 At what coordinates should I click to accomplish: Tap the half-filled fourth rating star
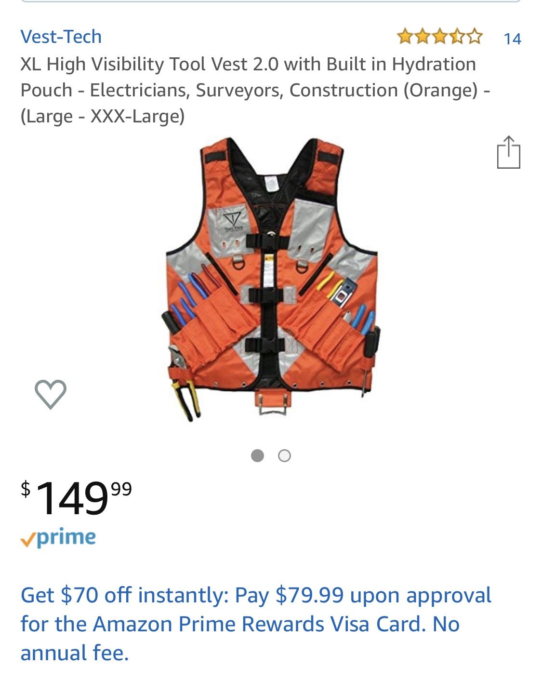point(457,37)
